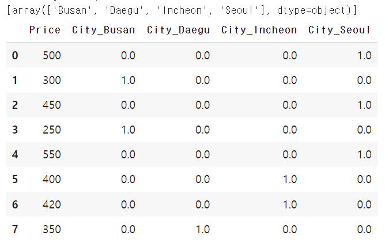Viewport: 385px width, 247px height.
Task: Click City_Busan value 0.0 in row 7
Action: point(128,229)
